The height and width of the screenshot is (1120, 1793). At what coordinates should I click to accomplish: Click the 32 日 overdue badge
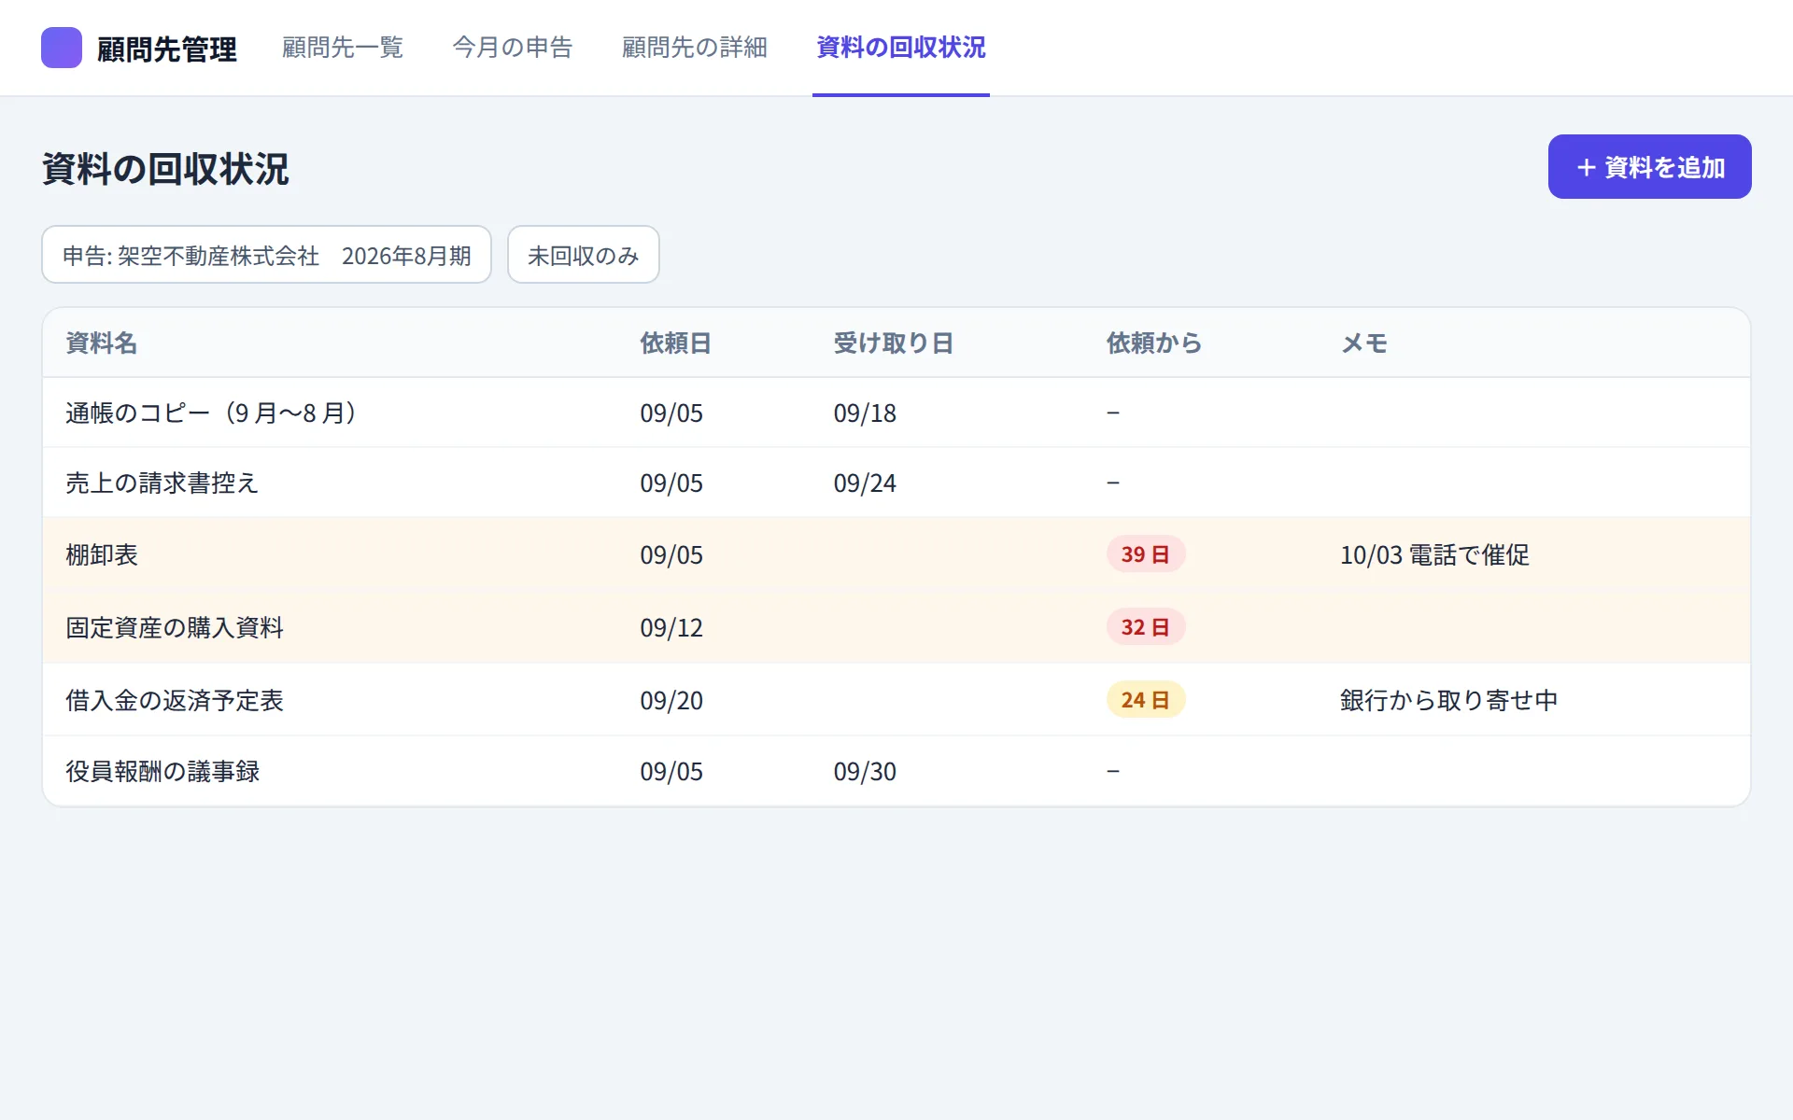1146,627
